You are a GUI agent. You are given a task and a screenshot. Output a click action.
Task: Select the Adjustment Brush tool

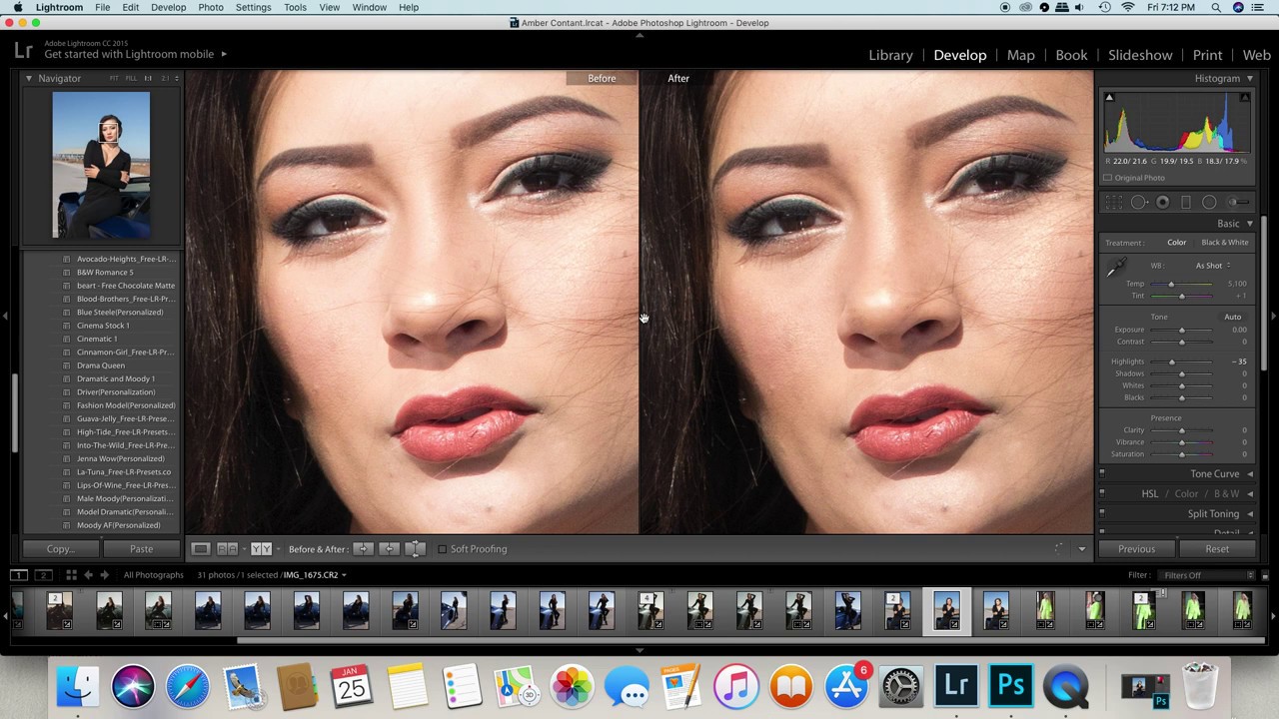pyautogui.click(x=1237, y=202)
